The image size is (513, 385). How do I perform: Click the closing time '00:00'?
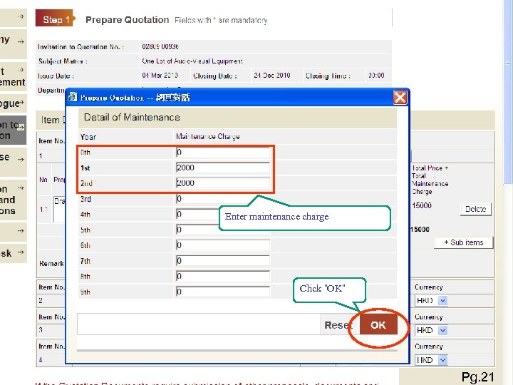[376, 76]
